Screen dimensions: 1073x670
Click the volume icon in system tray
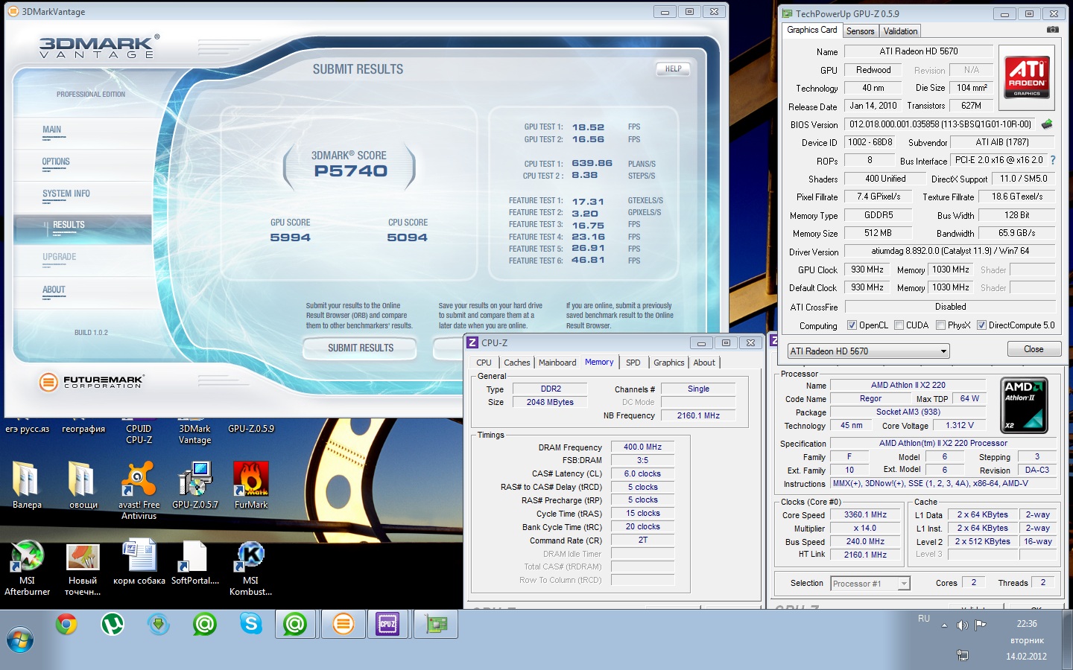click(x=962, y=625)
